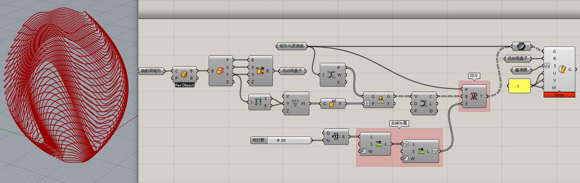This screenshot has width=580, height=183.
Task: Click the yellow panel containing 1
Action: (x=520, y=86)
